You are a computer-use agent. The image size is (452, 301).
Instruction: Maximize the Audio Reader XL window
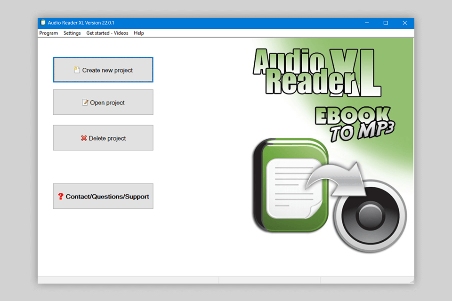(x=386, y=23)
